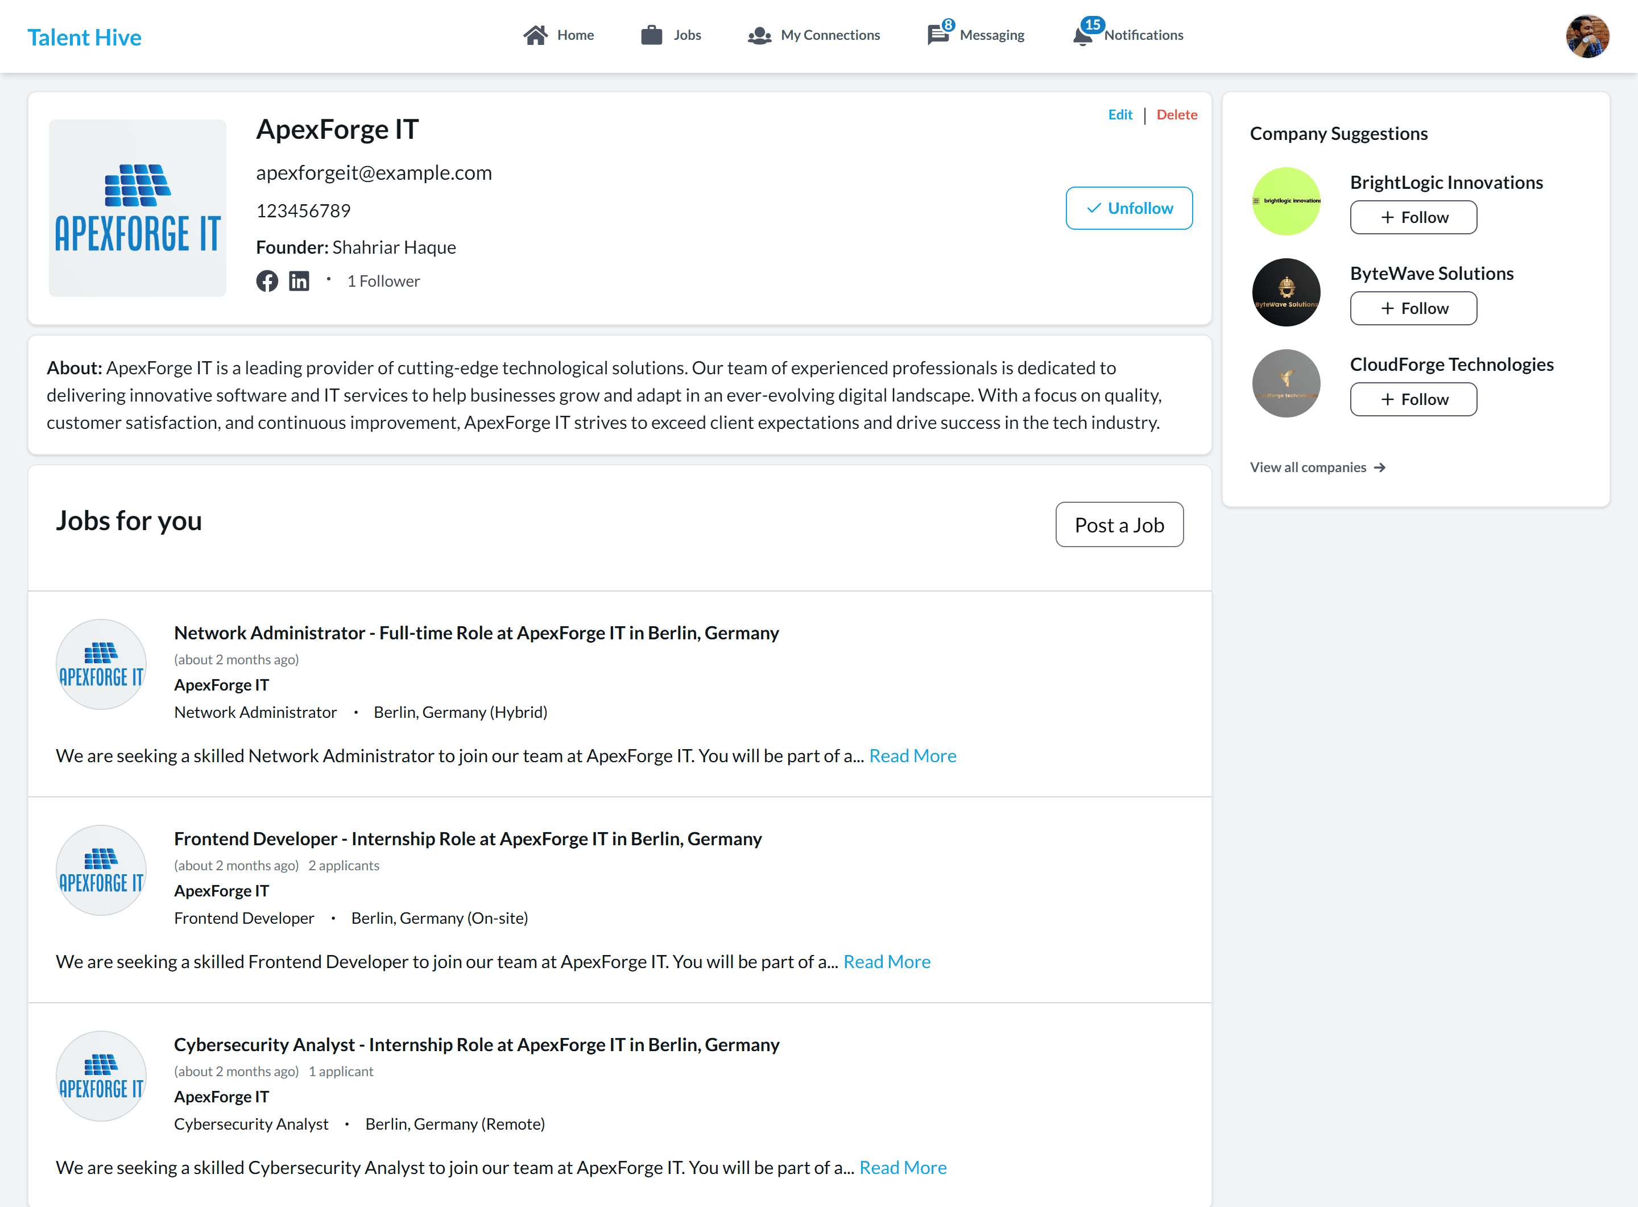Open View all companies link
The height and width of the screenshot is (1207, 1638).
1317,468
